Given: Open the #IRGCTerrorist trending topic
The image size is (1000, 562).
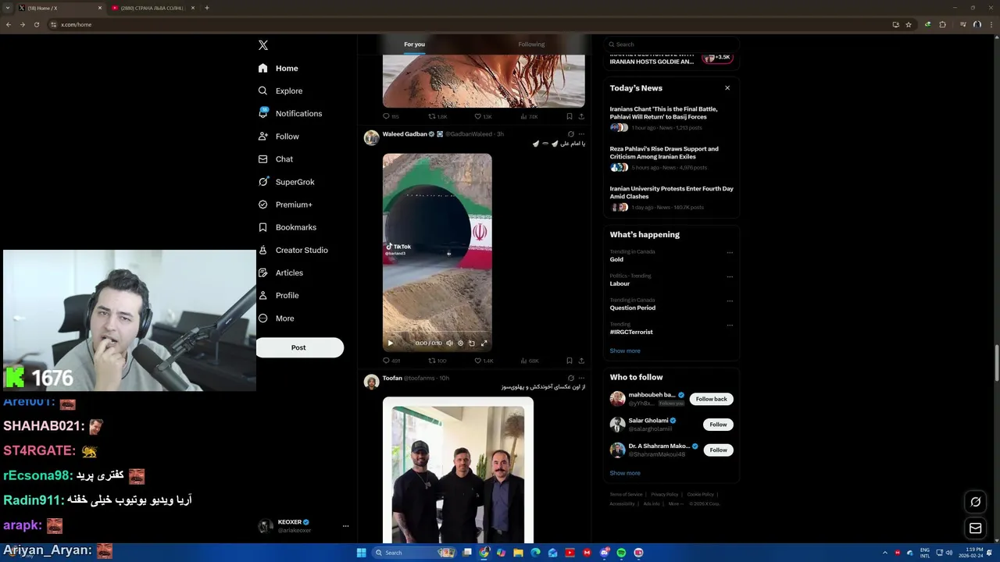Looking at the screenshot, I should click(631, 332).
